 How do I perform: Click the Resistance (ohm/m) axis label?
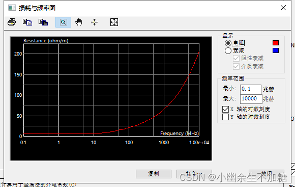(x=46, y=41)
